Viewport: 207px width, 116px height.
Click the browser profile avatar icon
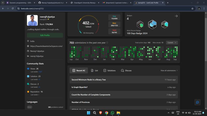[x=199, y=9]
